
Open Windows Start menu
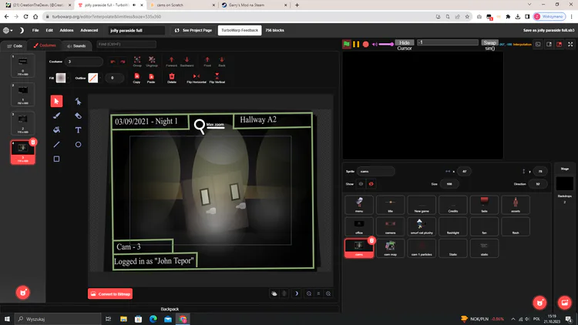7,319
